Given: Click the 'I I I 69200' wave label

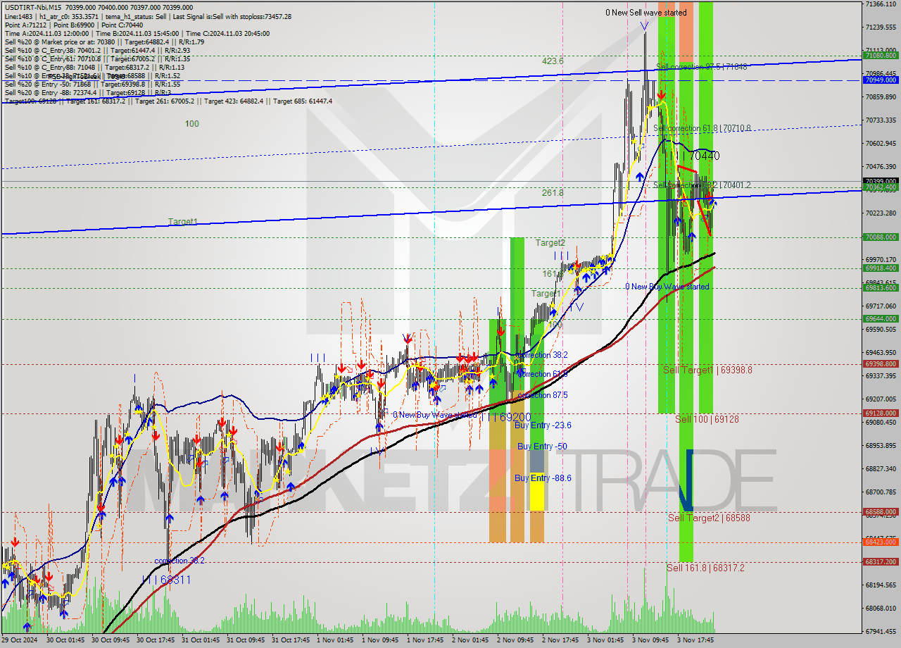Looking at the screenshot, I should tap(506, 417).
